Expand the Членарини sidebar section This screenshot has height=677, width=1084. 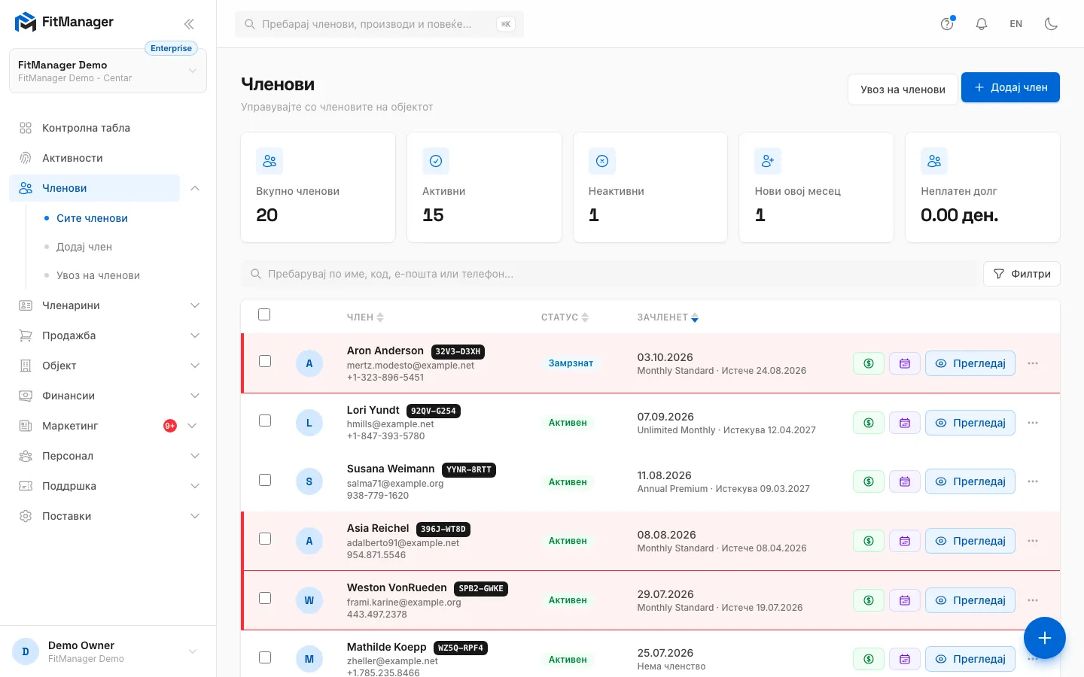pyautogui.click(x=109, y=305)
